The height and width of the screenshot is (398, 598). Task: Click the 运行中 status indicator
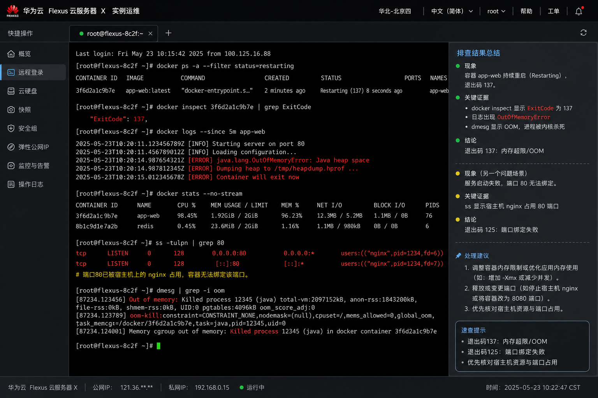coord(252,388)
